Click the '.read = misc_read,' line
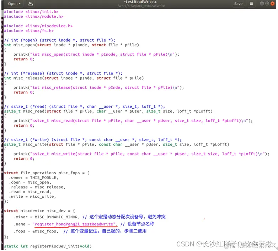This screenshot has height=251, width=278. (x=30, y=192)
